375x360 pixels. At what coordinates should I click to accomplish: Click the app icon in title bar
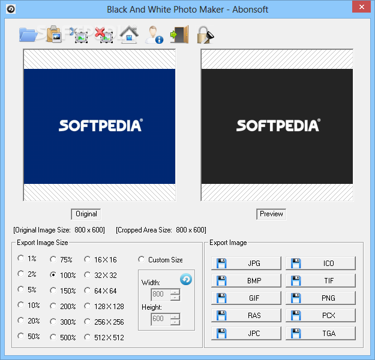(11, 10)
